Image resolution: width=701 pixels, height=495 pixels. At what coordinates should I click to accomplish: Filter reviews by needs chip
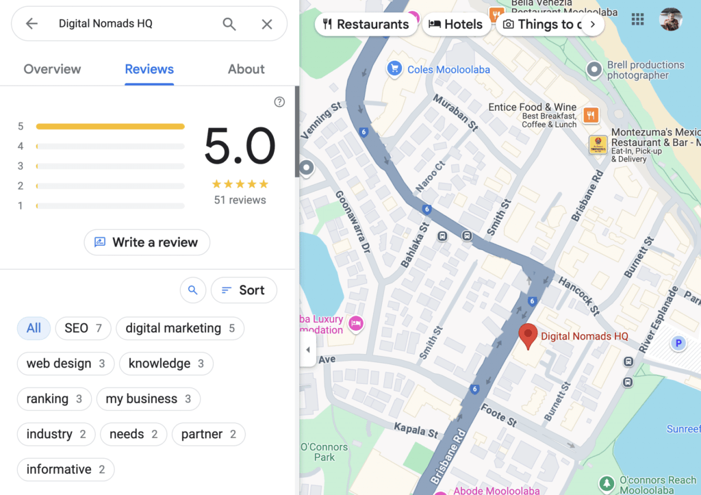click(x=133, y=434)
